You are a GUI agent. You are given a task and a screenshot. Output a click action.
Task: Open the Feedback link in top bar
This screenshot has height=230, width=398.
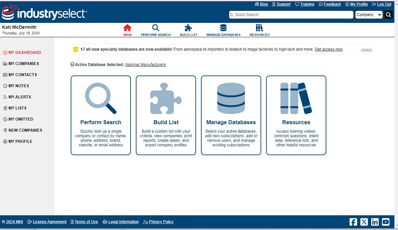330,4
